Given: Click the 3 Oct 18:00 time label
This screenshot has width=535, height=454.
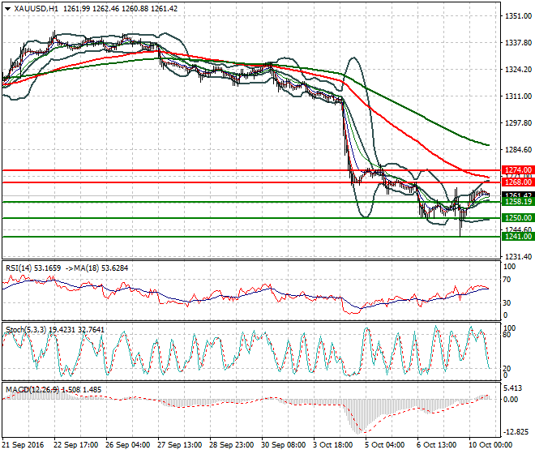Looking at the screenshot, I should [x=332, y=445].
